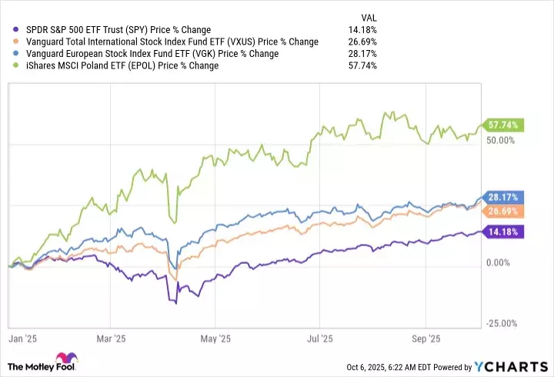The width and height of the screenshot is (554, 377).
Task: Click the Sep '25 x-axis label
Action: point(425,339)
